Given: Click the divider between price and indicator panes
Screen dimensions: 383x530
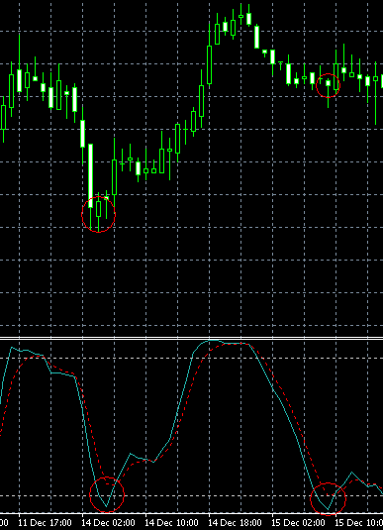Looking at the screenshot, I should [x=192, y=338].
